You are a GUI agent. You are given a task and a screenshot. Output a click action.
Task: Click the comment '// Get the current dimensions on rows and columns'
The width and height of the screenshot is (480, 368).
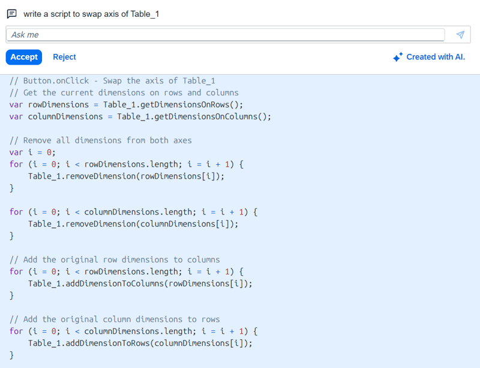(124, 93)
